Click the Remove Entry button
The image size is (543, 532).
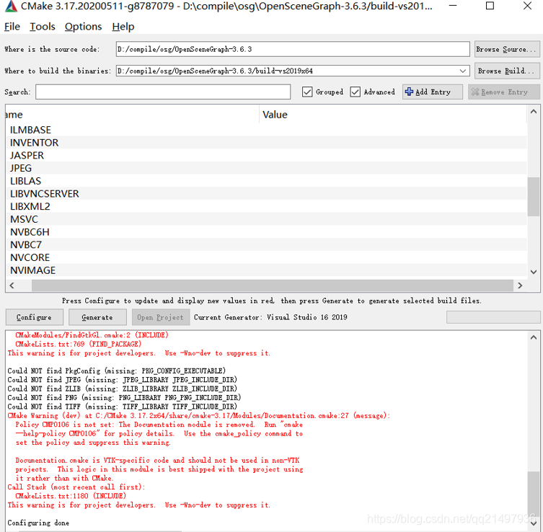[503, 92]
